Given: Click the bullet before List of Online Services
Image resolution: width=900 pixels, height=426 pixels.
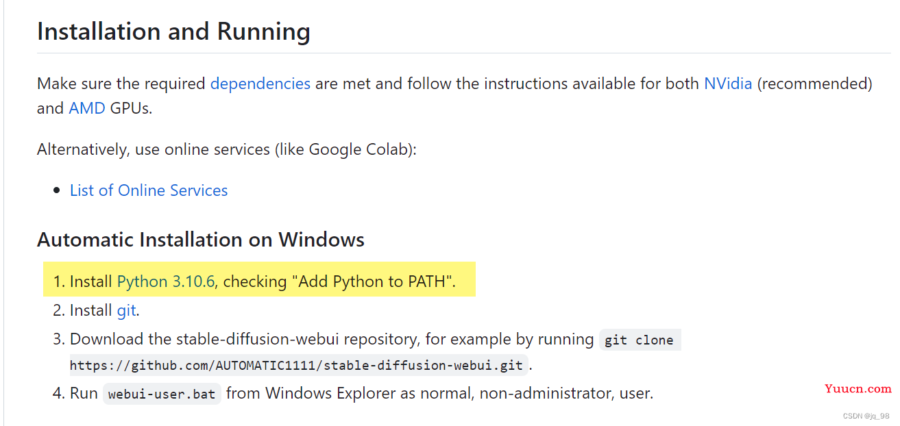Looking at the screenshot, I should click(x=57, y=191).
